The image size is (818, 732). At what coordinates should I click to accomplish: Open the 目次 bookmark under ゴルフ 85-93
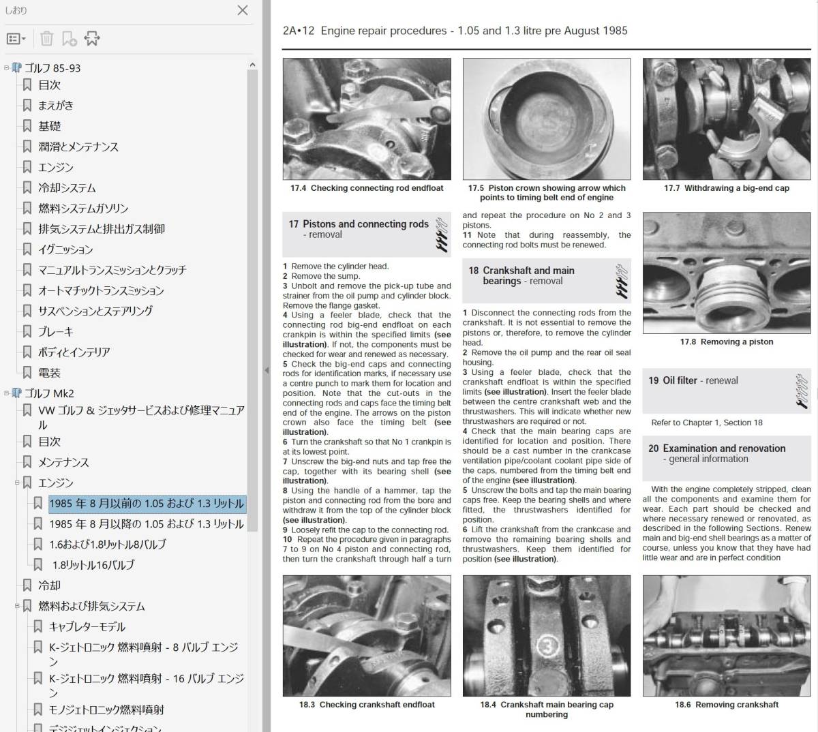49,85
